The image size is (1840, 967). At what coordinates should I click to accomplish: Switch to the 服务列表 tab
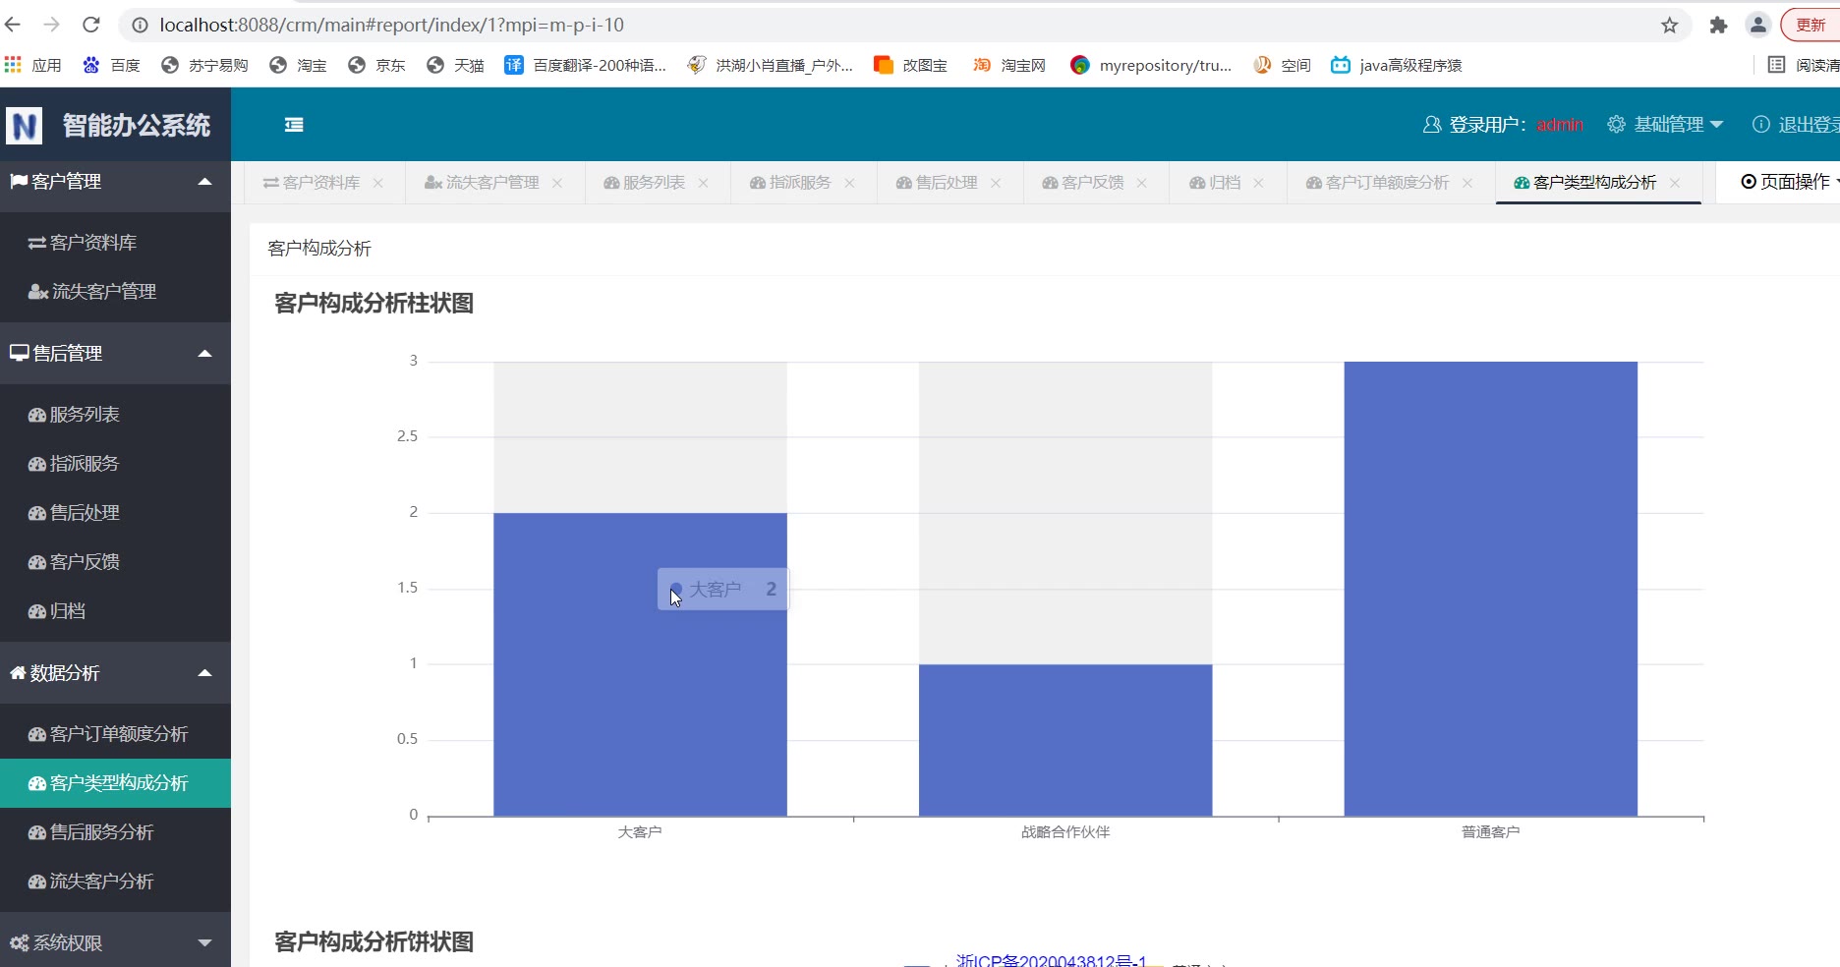[x=646, y=183]
